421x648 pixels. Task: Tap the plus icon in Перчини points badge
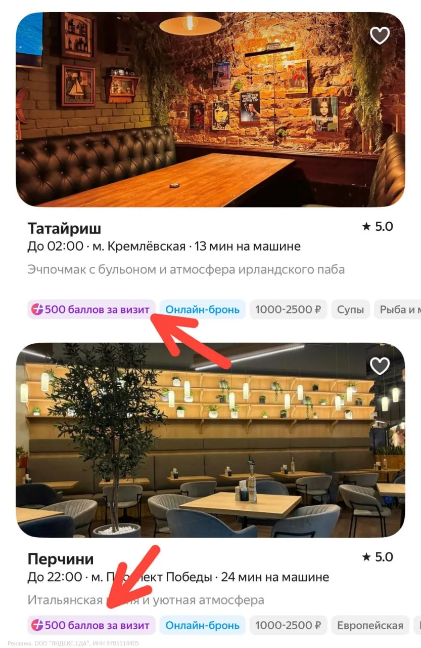coord(37,625)
